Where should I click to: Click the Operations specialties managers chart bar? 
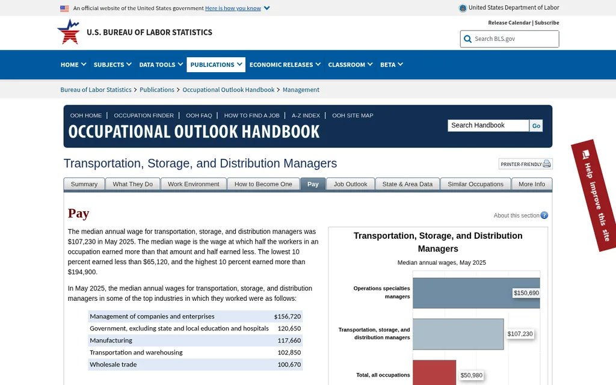click(476, 293)
